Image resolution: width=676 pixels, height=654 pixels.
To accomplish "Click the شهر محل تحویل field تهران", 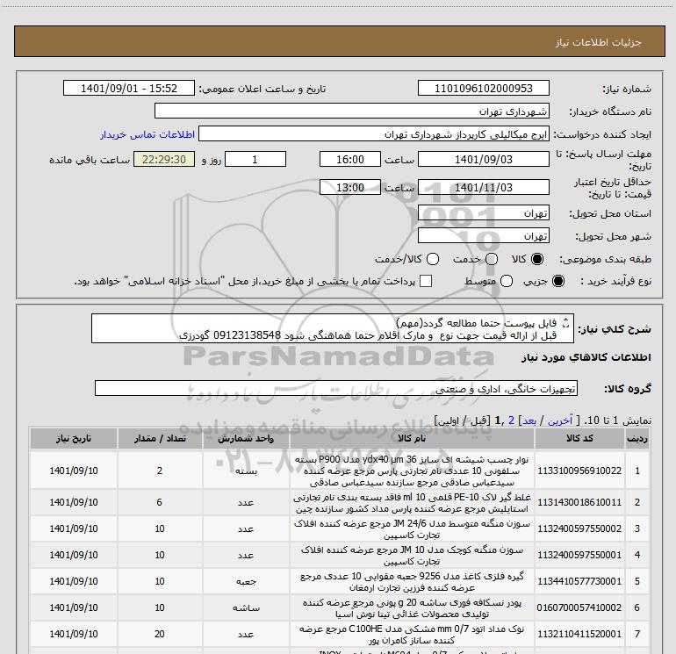I will click(483, 236).
